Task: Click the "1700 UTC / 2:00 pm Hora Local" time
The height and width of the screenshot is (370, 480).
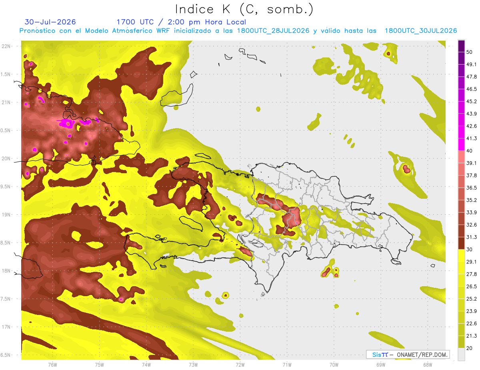Action: [x=181, y=22]
